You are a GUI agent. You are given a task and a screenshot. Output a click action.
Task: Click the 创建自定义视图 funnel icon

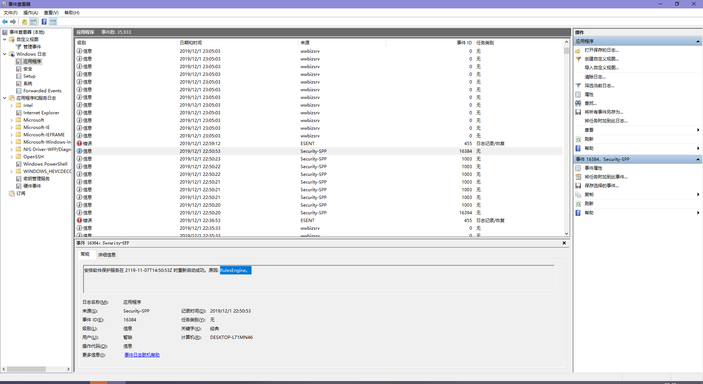tap(578, 59)
